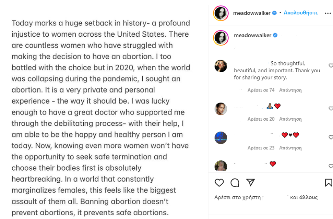Open meadowwalker's avatar in the post header
The height and width of the screenshot is (219, 333).
point(221,13)
